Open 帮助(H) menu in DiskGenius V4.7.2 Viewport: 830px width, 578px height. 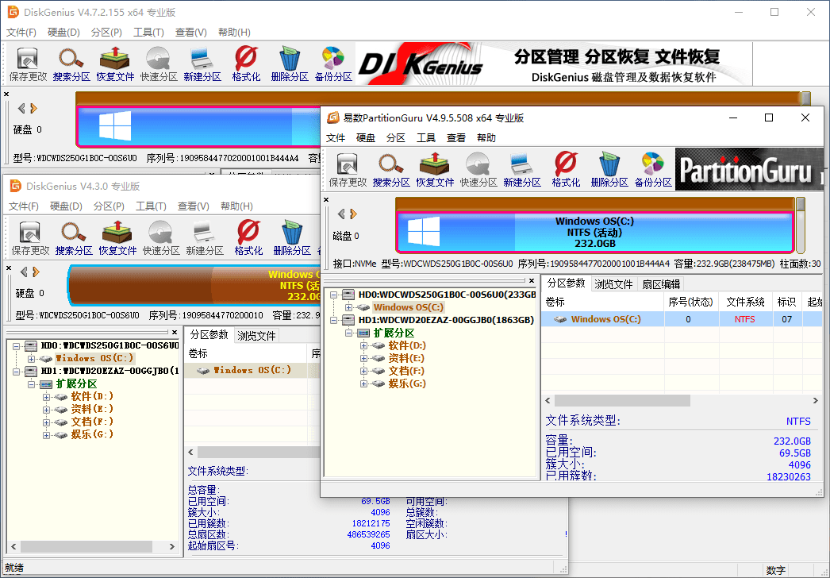tap(234, 33)
